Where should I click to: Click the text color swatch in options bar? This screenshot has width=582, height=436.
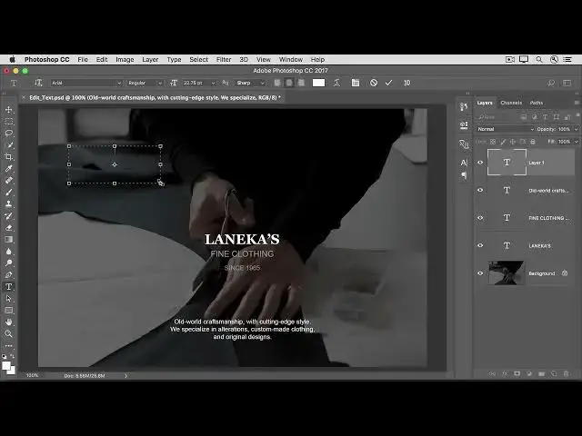[x=318, y=83]
